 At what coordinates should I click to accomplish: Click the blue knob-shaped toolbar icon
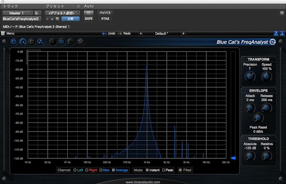coord(23,42)
